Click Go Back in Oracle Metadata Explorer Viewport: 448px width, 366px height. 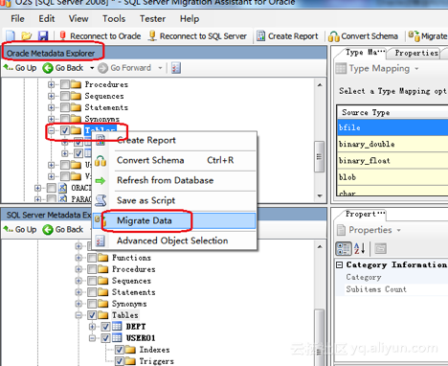click(x=63, y=68)
